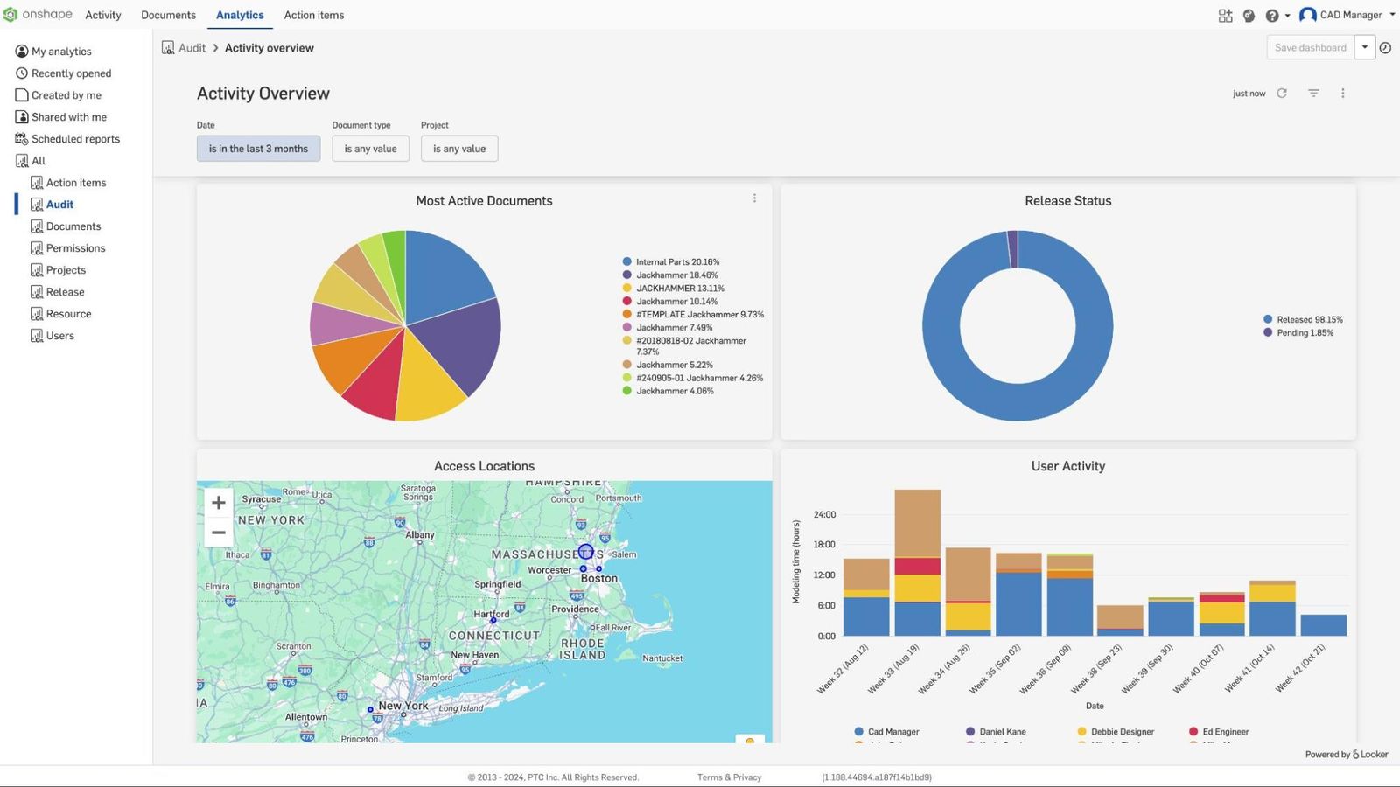Refresh the dashboard with reload icon
Screen dimensions: 1400x787
[1281, 93]
